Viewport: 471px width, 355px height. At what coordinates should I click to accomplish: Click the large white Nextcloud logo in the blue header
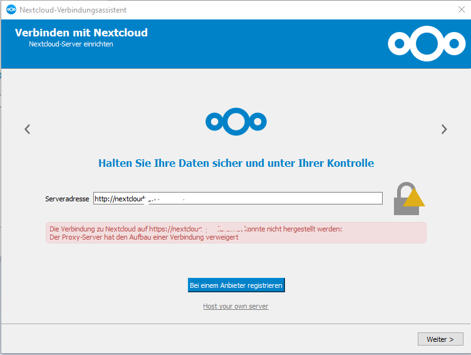click(x=427, y=44)
